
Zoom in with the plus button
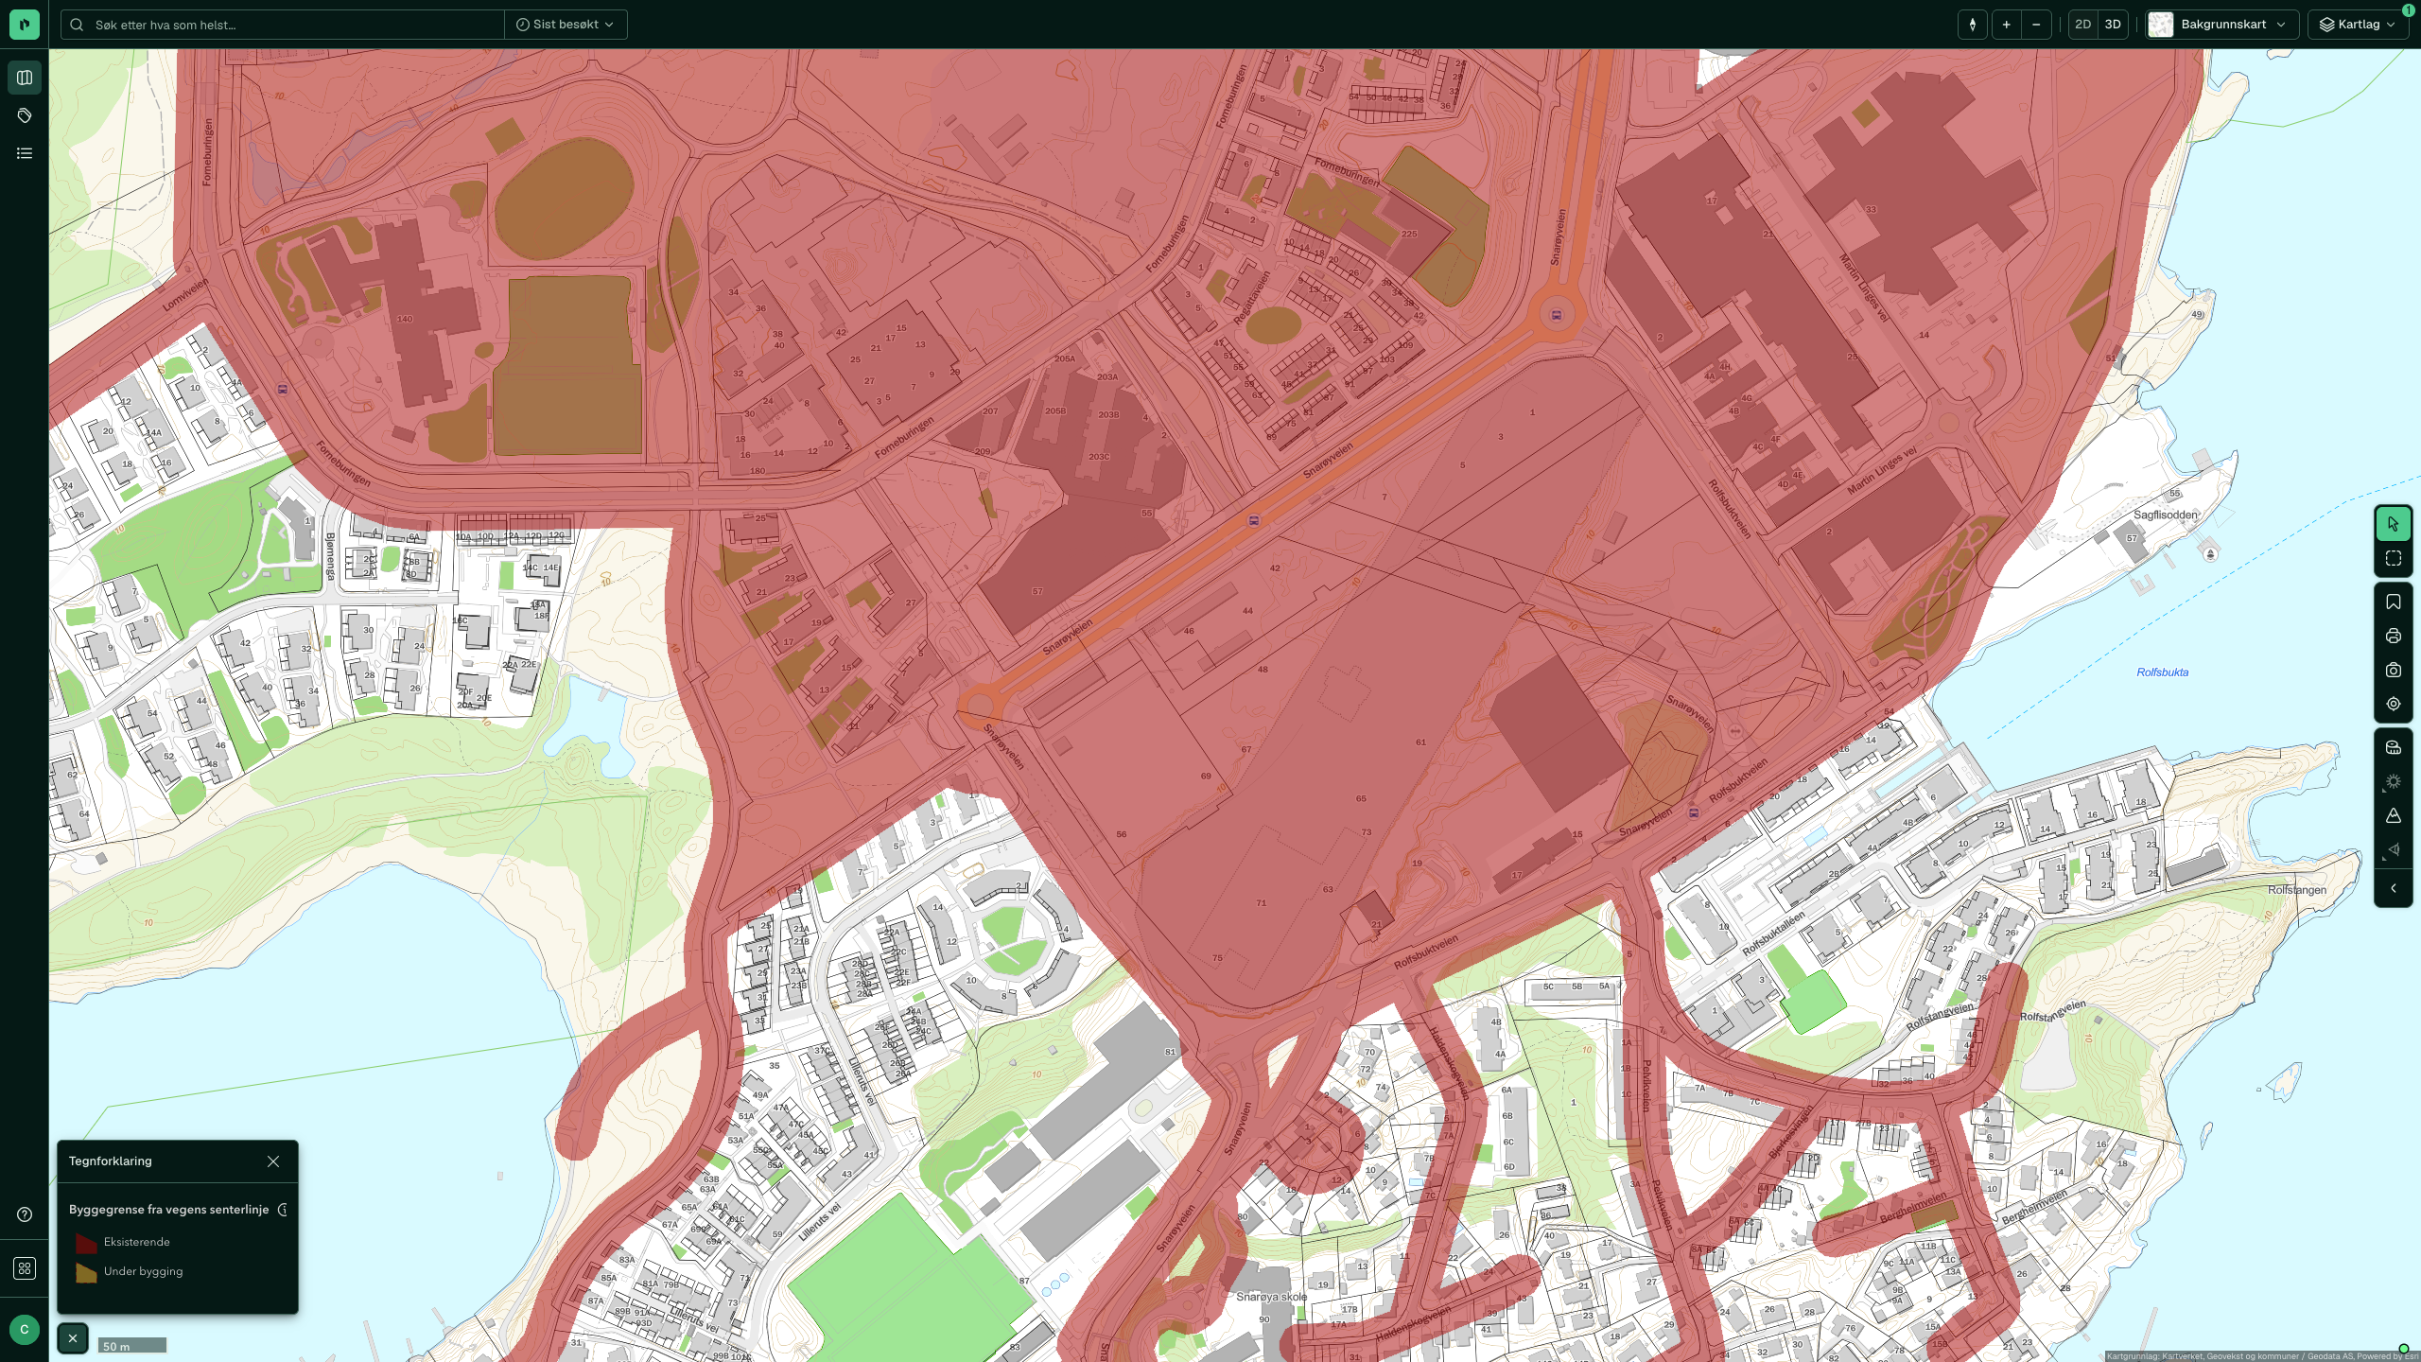tap(2006, 25)
